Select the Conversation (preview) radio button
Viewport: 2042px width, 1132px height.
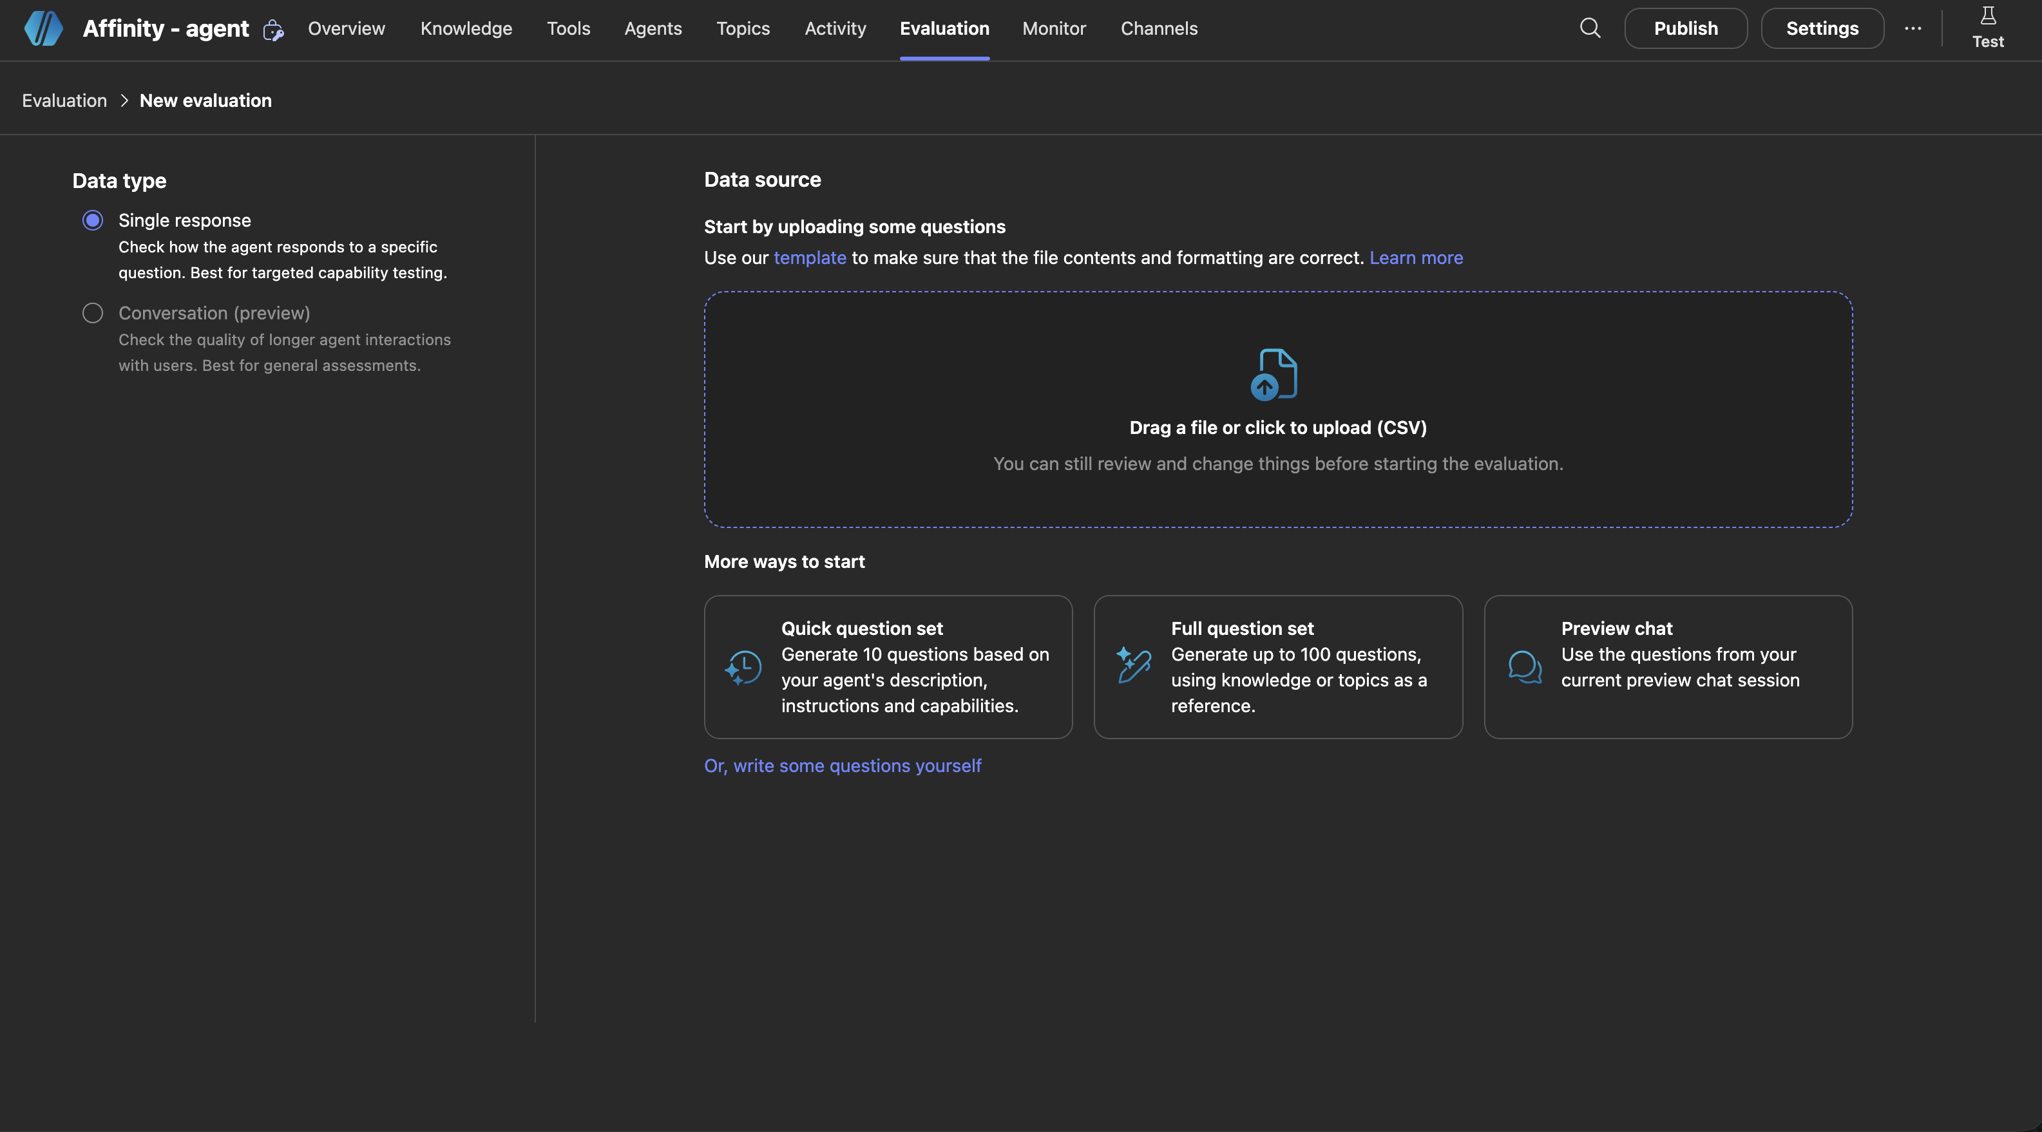point(93,313)
